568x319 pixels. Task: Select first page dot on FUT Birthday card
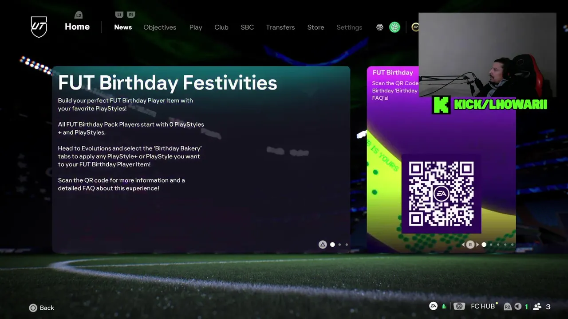click(484, 245)
